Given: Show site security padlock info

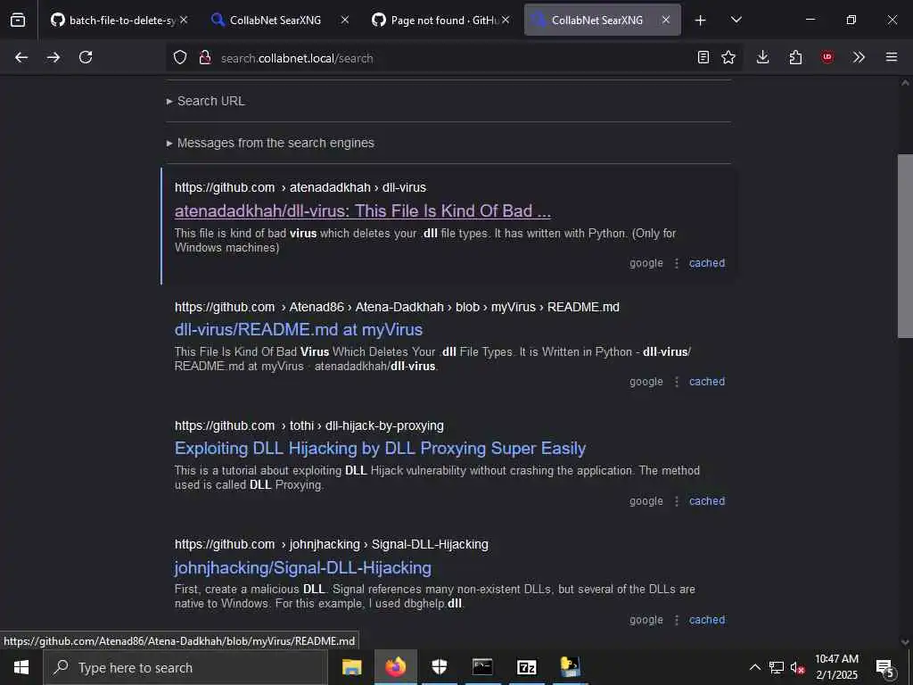Looking at the screenshot, I should click(x=204, y=58).
